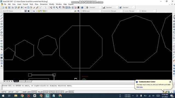This screenshot has height=98, width=175.
Task: Select the Hatch tool
Action: pyautogui.click(x=2, y=55)
